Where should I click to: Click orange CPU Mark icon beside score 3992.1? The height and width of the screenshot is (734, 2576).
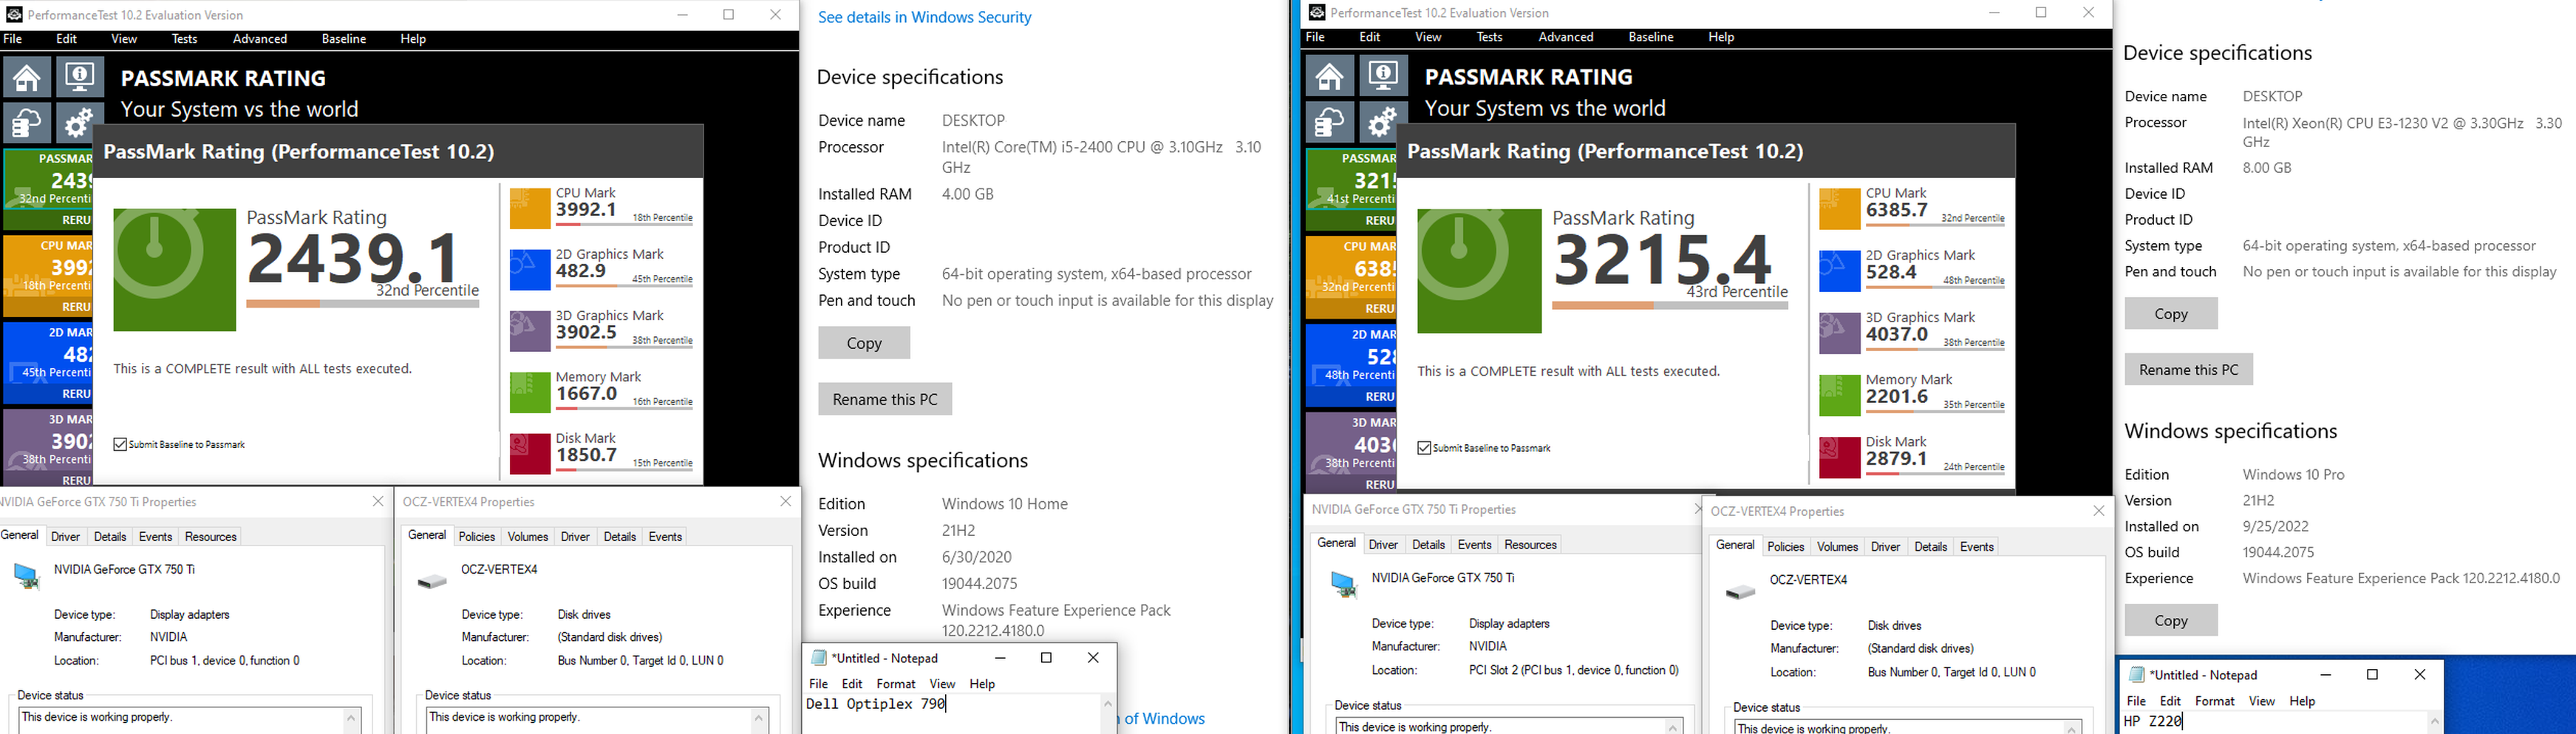point(530,209)
